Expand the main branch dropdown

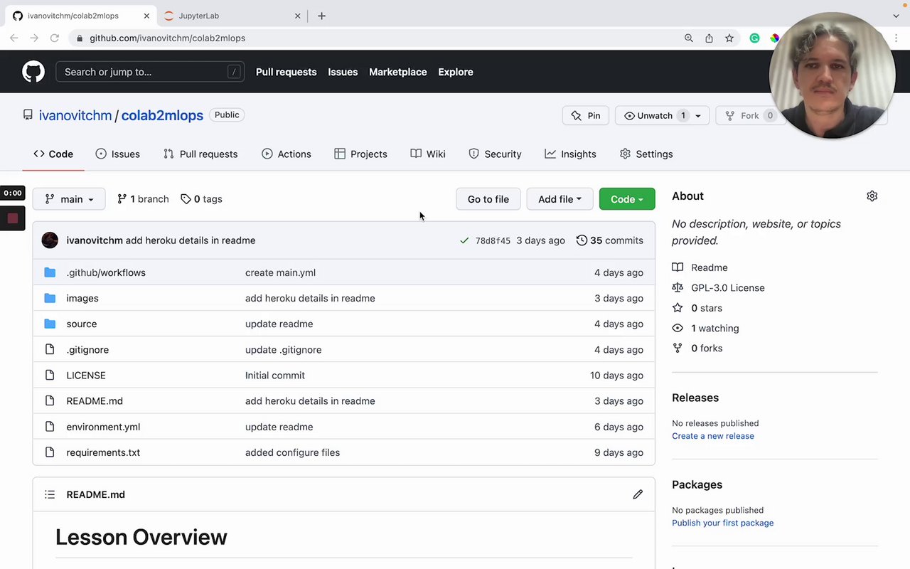(69, 199)
